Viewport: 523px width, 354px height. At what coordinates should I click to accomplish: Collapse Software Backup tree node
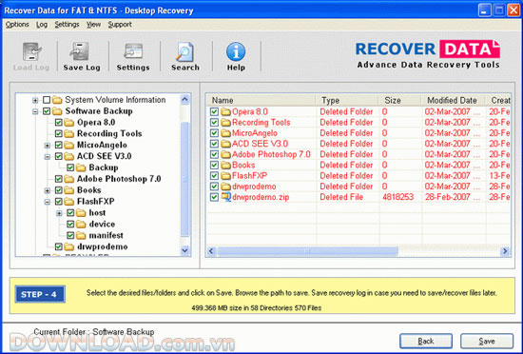point(35,111)
